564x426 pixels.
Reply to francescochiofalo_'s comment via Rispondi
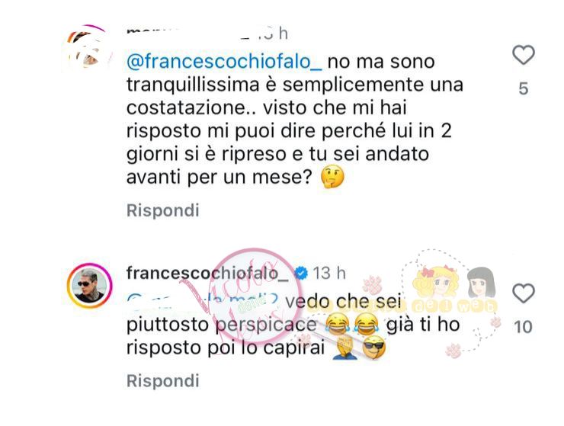coord(163,381)
